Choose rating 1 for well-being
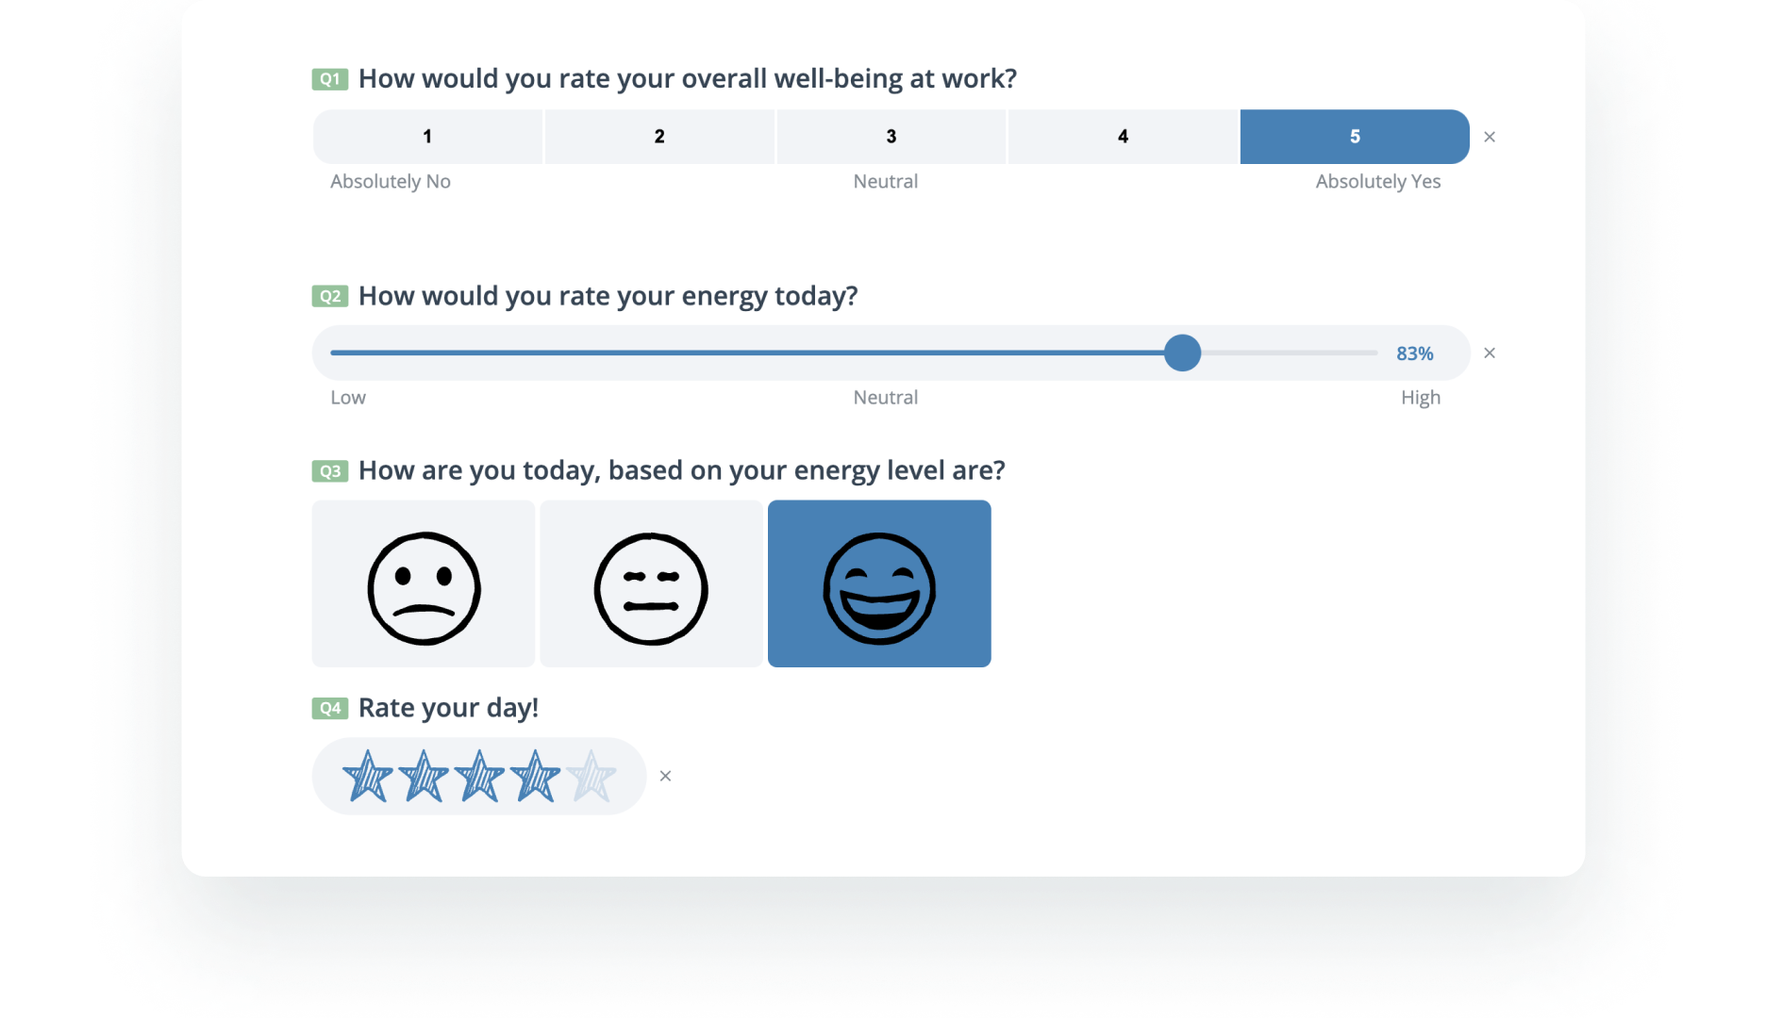 (x=427, y=137)
